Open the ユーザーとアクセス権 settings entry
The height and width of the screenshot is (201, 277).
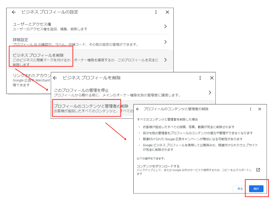(32, 24)
